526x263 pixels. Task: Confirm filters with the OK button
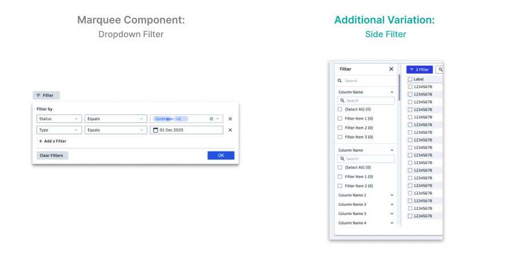(220, 156)
